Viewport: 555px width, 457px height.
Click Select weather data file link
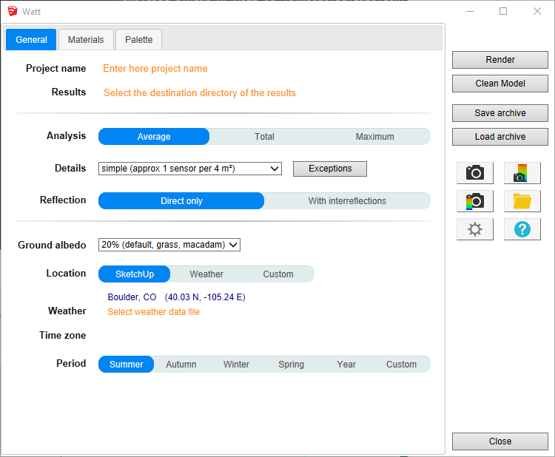click(x=153, y=312)
